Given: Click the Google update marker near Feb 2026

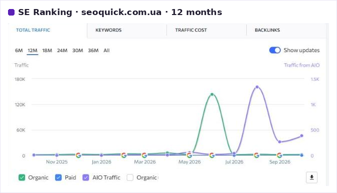Looking at the screenshot, I should click(x=124, y=155).
